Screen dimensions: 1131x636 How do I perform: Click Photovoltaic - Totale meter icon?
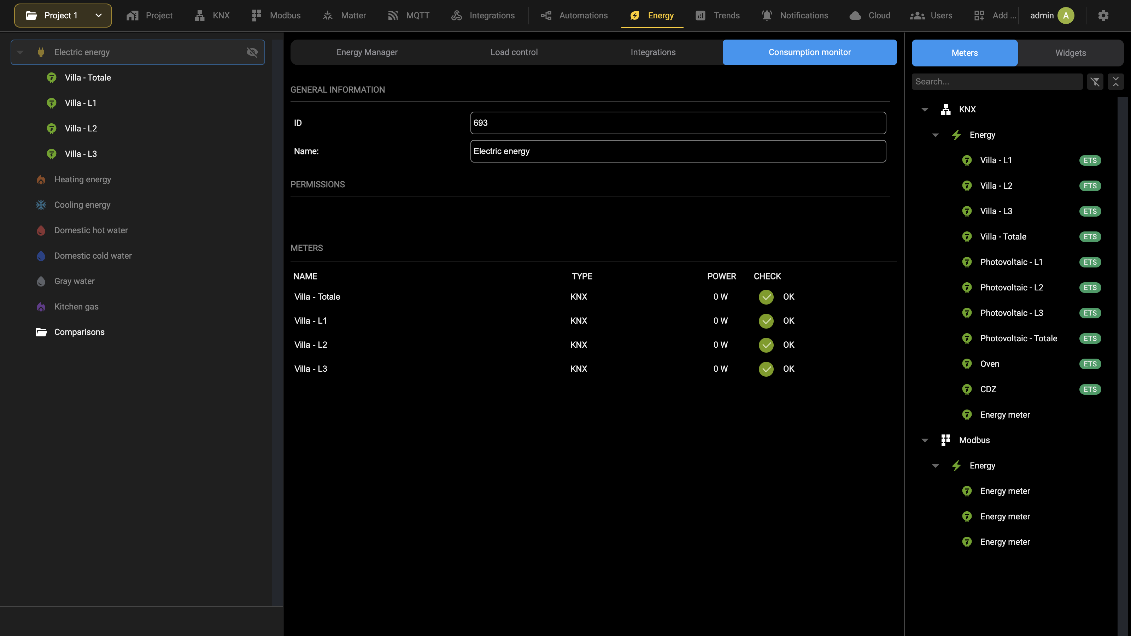coord(967,338)
